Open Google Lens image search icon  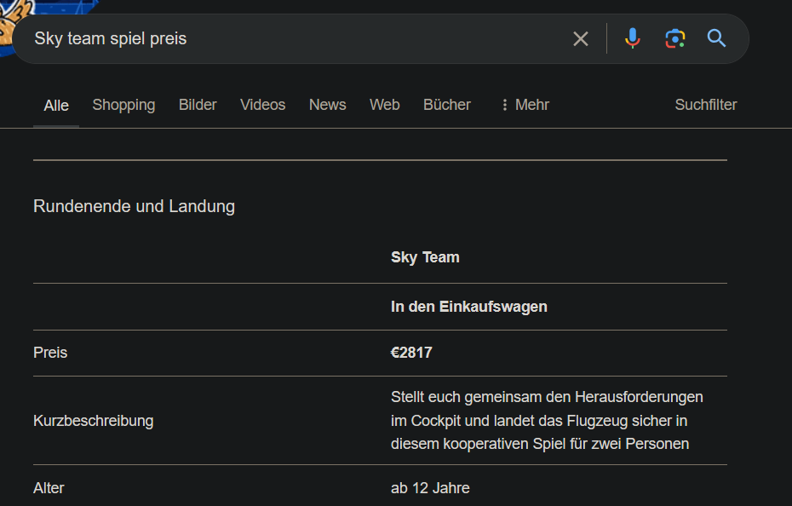[674, 38]
